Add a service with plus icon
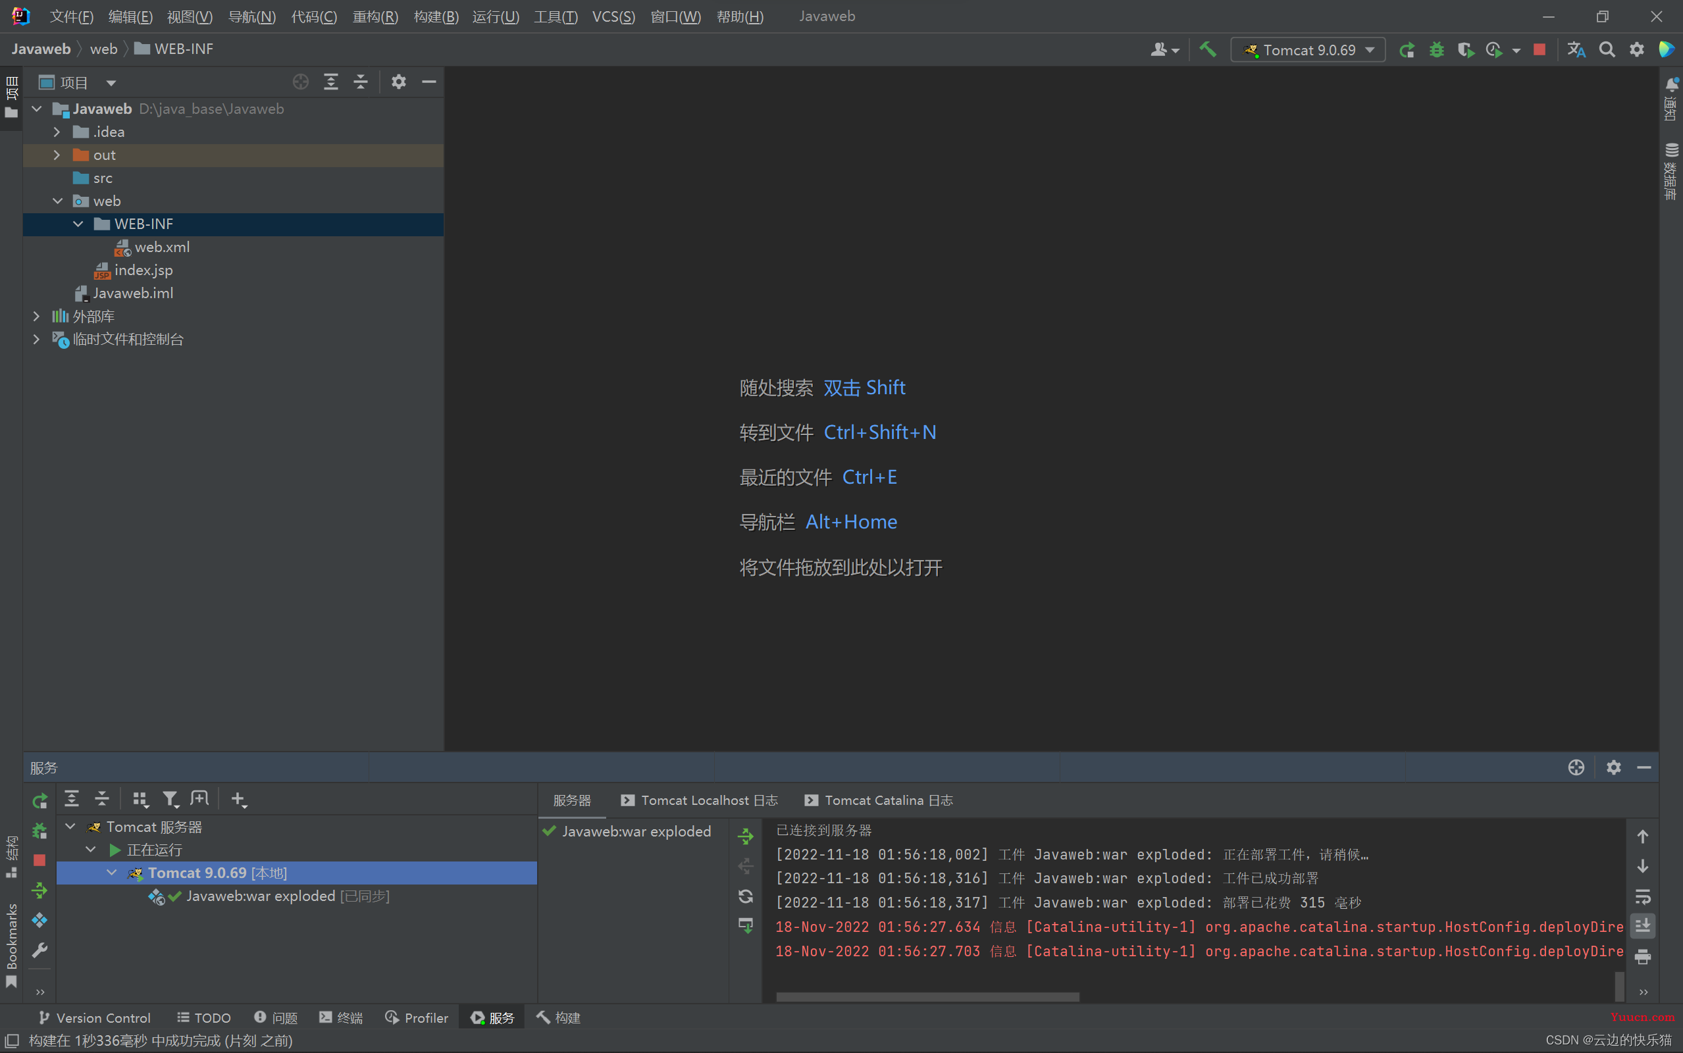This screenshot has width=1683, height=1053. (239, 800)
